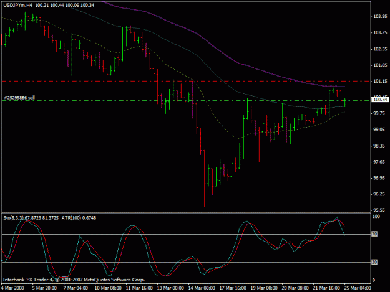Click the 101.85 price axis label
Image resolution: width=390 pixels, height=292 pixels.
(380, 65)
